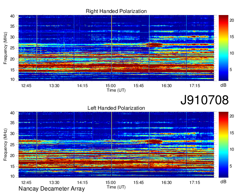Click the 13:30 tick of the left-handed plot
Screen dimensions: 238x193
(54, 183)
